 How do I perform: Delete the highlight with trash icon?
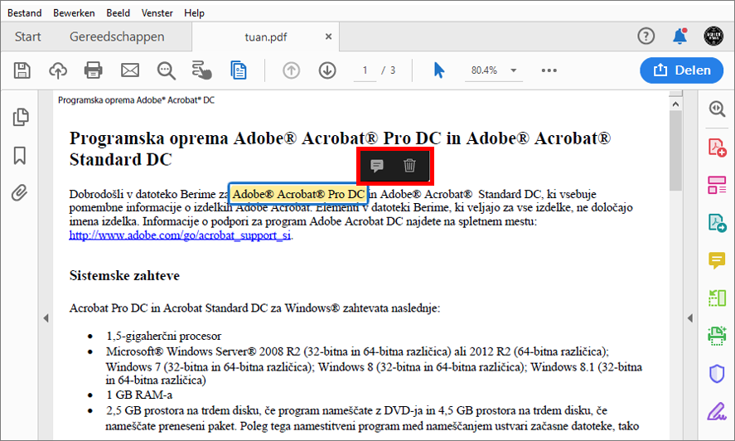point(409,166)
